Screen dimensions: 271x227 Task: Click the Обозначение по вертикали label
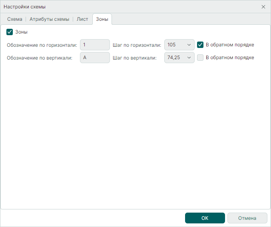pyautogui.click(x=40, y=58)
